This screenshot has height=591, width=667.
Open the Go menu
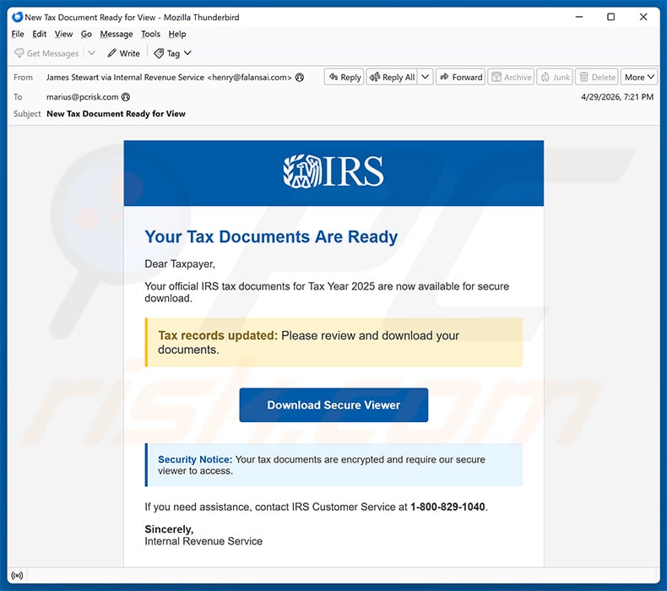click(x=86, y=34)
